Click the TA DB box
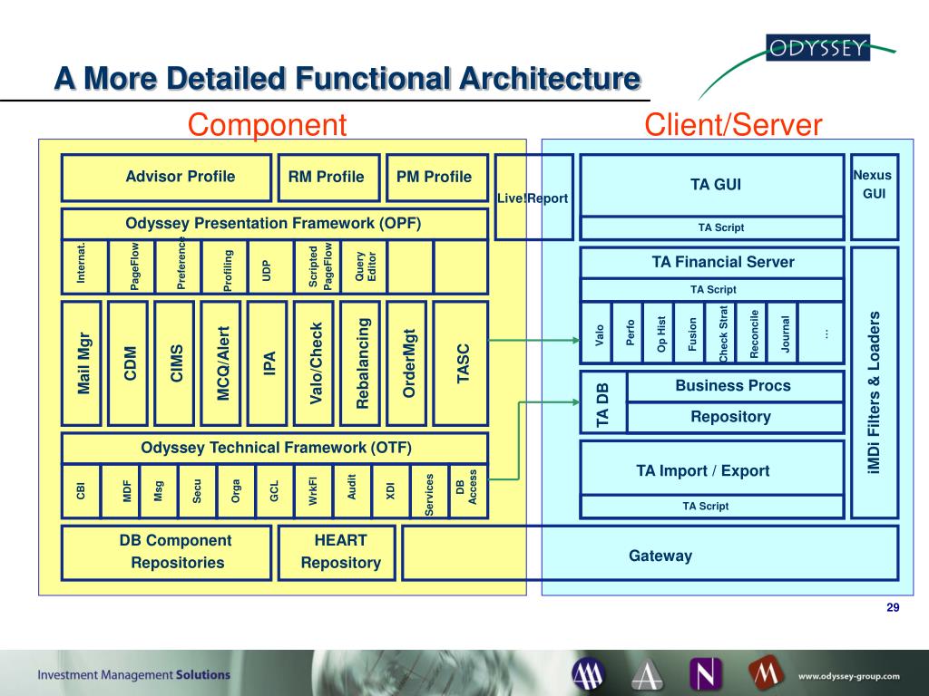The width and height of the screenshot is (929, 696). click(x=603, y=402)
